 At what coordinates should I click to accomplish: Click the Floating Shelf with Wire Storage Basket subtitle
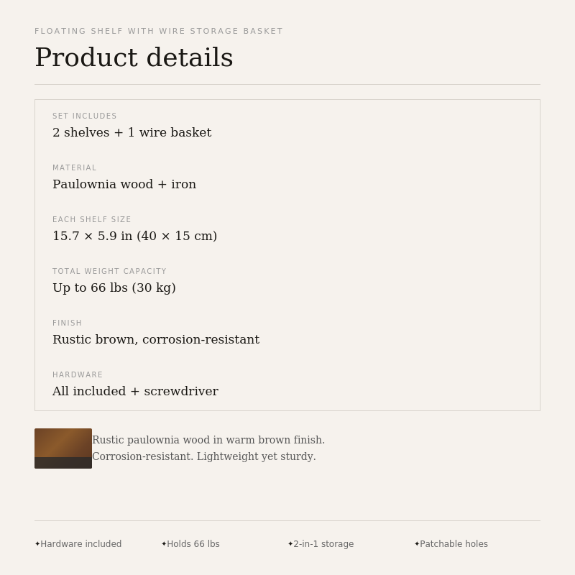[x=159, y=31]
